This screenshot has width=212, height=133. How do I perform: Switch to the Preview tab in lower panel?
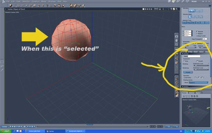pos(184,93)
